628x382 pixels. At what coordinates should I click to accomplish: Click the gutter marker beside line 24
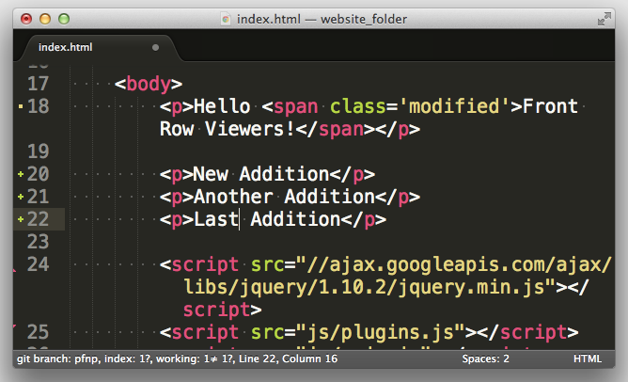pos(15,268)
